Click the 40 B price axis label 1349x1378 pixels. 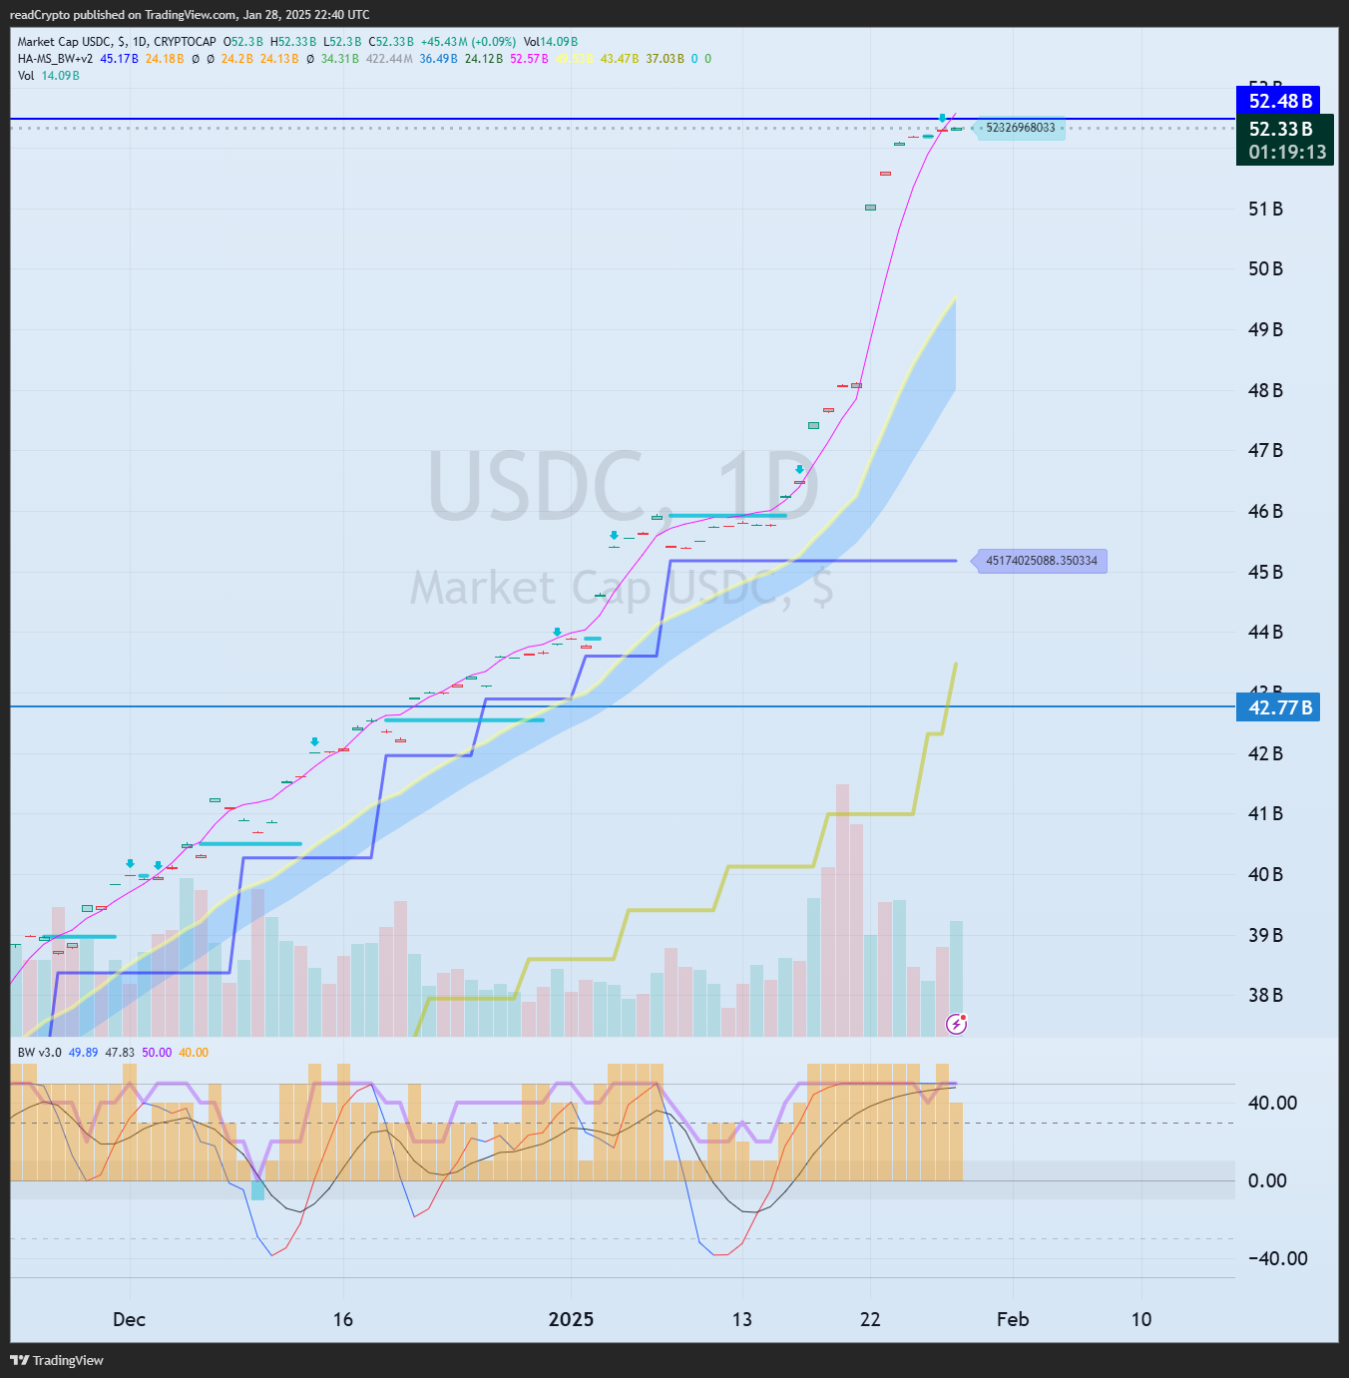1265,874
